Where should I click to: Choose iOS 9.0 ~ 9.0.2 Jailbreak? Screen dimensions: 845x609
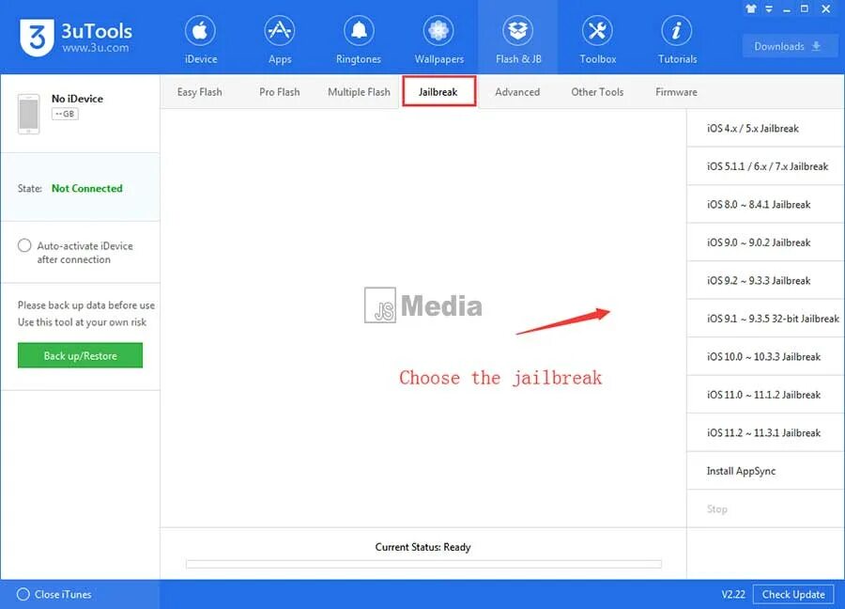pyautogui.click(x=765, y=242)
